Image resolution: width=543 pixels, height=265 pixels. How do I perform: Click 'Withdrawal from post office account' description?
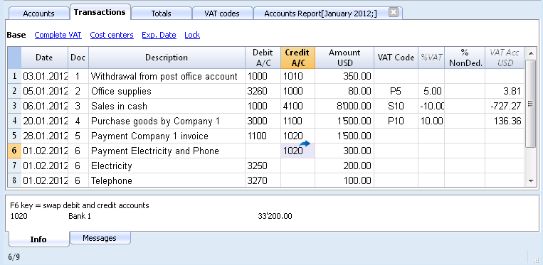(167, 76)
